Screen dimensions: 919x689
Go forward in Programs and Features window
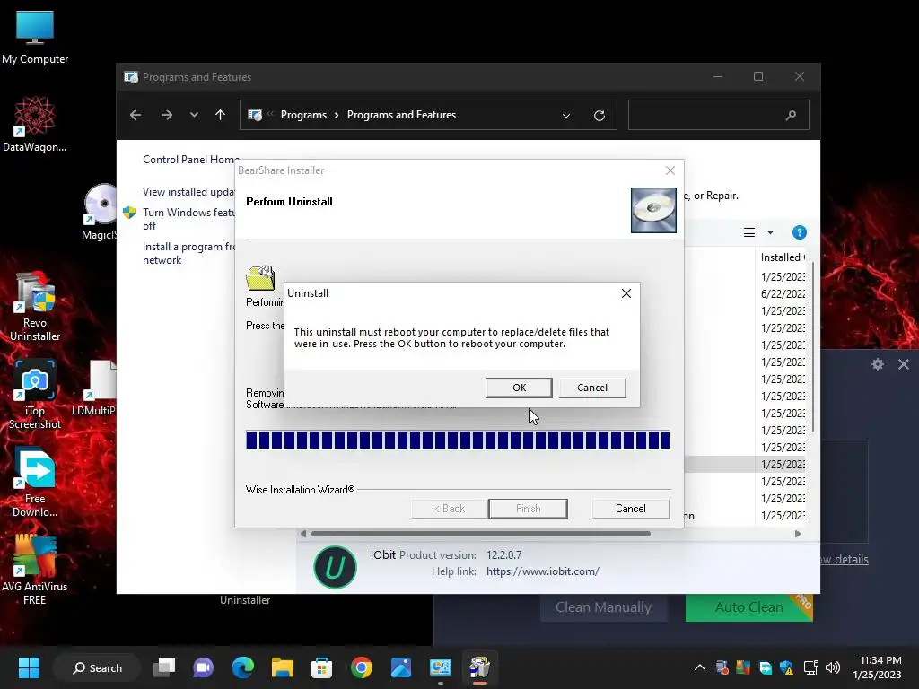pos(166,115)
